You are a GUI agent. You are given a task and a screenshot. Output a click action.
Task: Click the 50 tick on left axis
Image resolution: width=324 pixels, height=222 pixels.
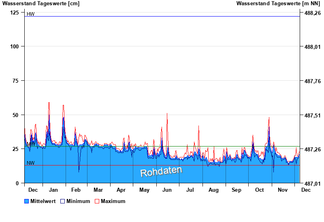(16, 115)
